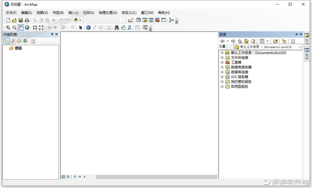
Task: Toggle List By Source view
Action: click(x=13, y=41)
